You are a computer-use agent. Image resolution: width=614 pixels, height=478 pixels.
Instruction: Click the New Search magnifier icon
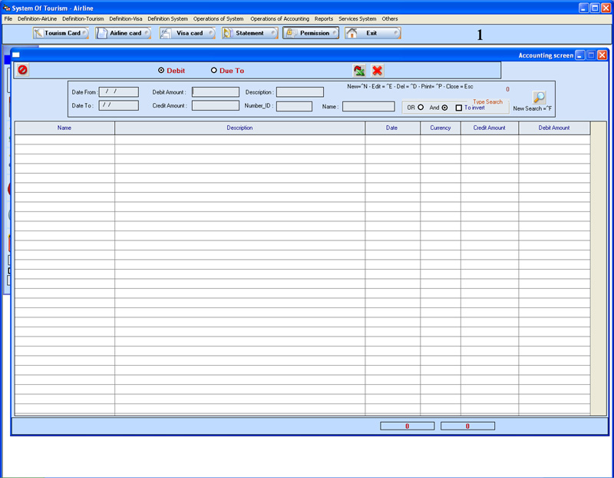coord(540,98)
